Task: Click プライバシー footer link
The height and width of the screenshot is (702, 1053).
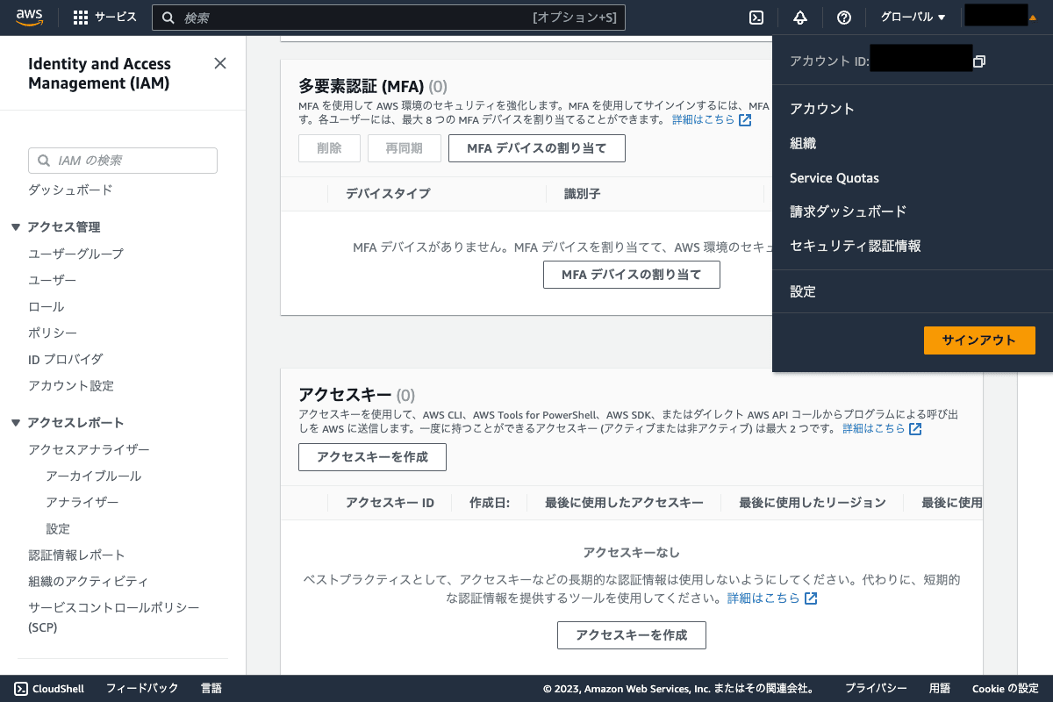Action: (x=876, y=689)
